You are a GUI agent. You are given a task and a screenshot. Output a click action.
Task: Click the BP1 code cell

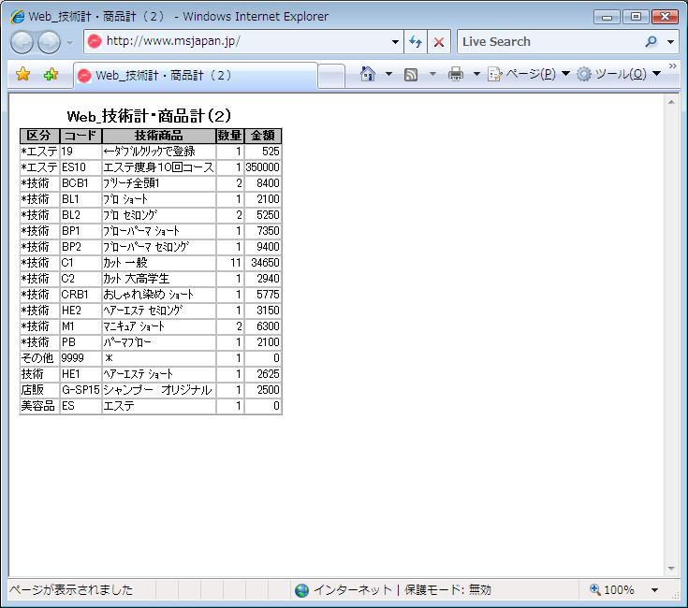[x=81, y=231]
